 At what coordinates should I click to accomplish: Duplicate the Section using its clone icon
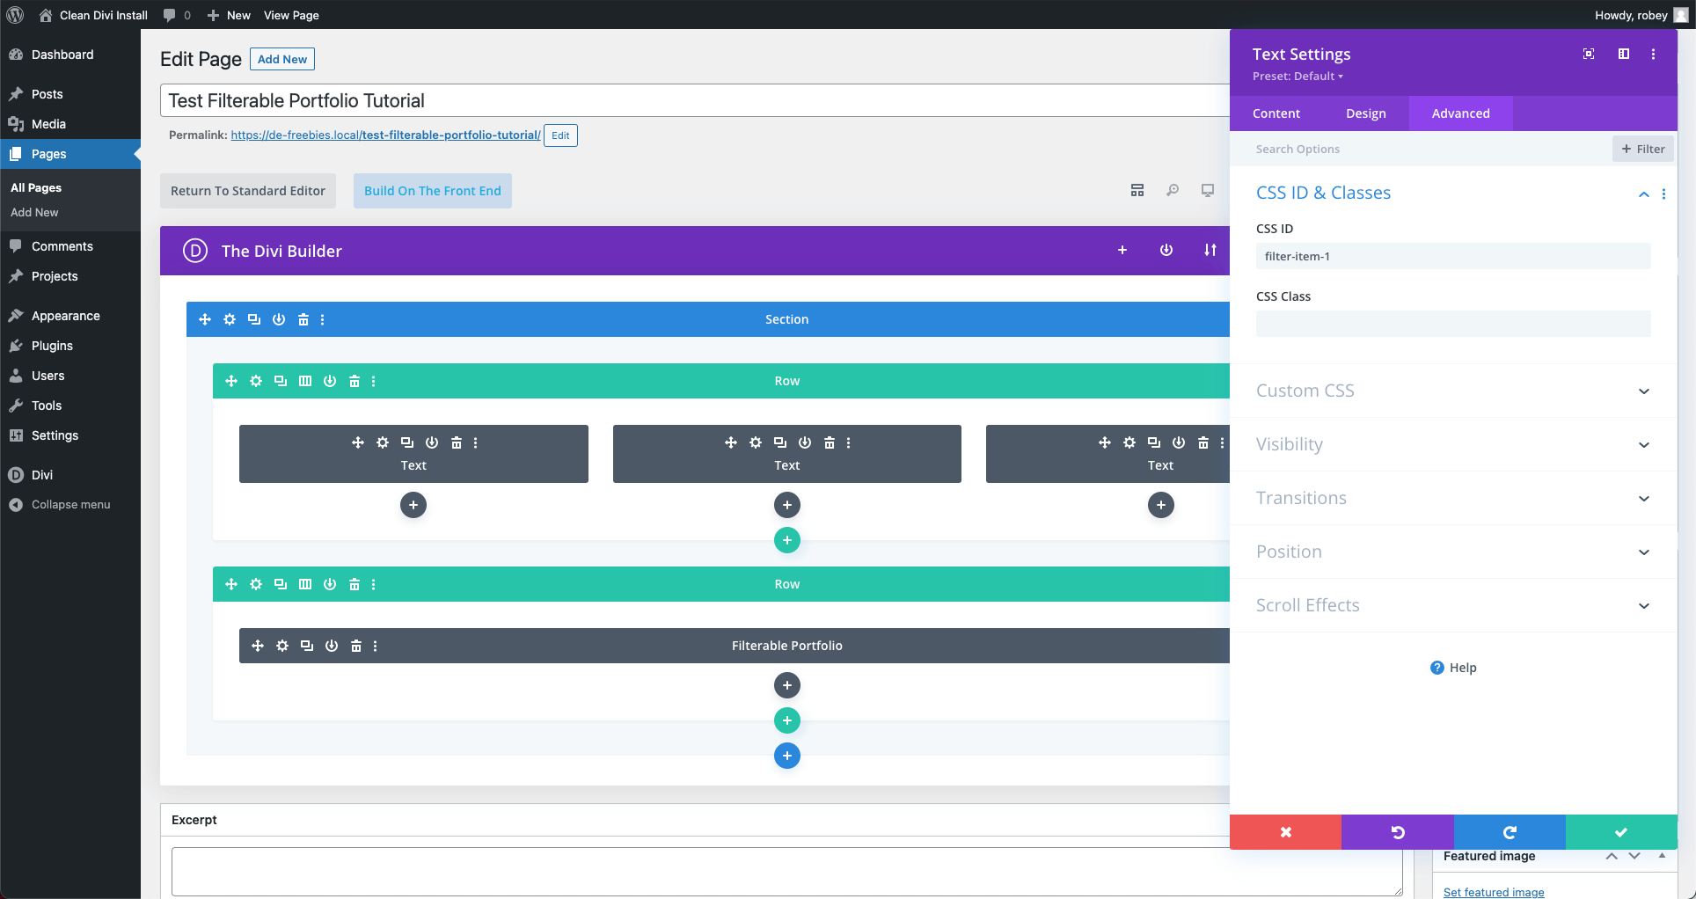point(254,319)
